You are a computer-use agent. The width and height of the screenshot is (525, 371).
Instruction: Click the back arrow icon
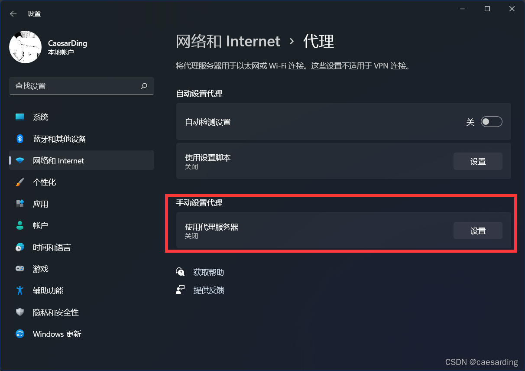[x=13, y=14]
